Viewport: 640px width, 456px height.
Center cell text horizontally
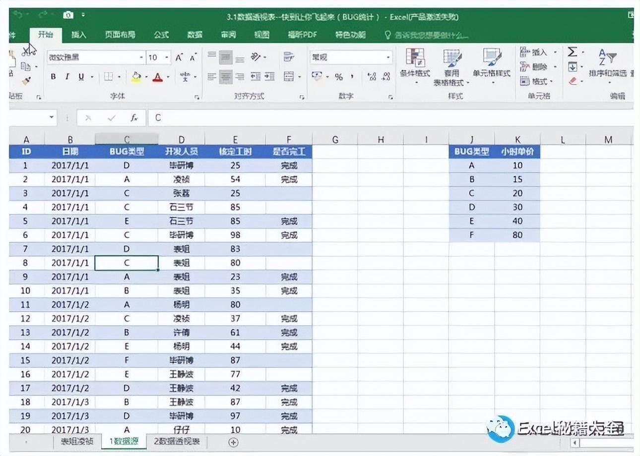click(x=226, y=77)
